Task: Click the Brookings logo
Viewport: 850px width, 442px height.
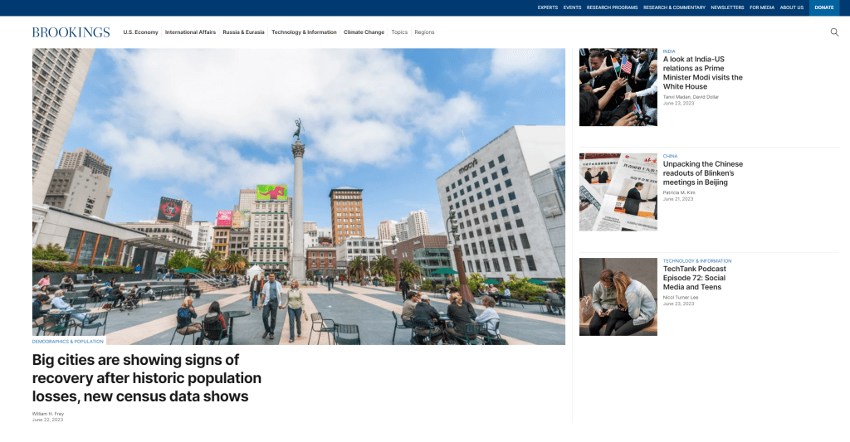Action: pos(71,32)
